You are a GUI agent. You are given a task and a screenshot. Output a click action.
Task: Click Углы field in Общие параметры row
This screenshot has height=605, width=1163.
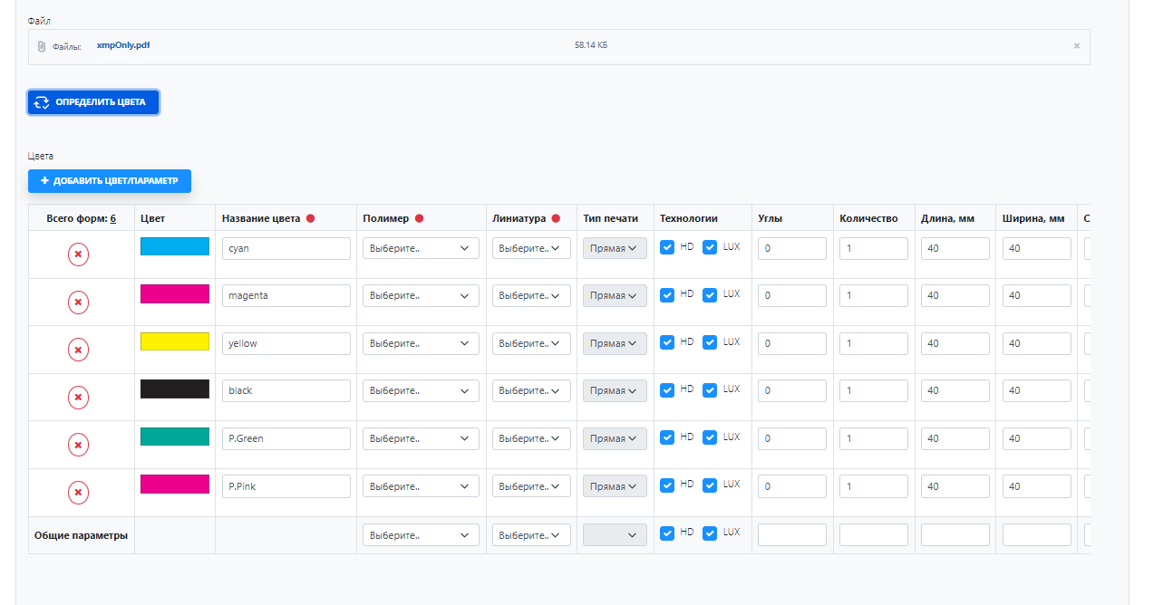792,535
